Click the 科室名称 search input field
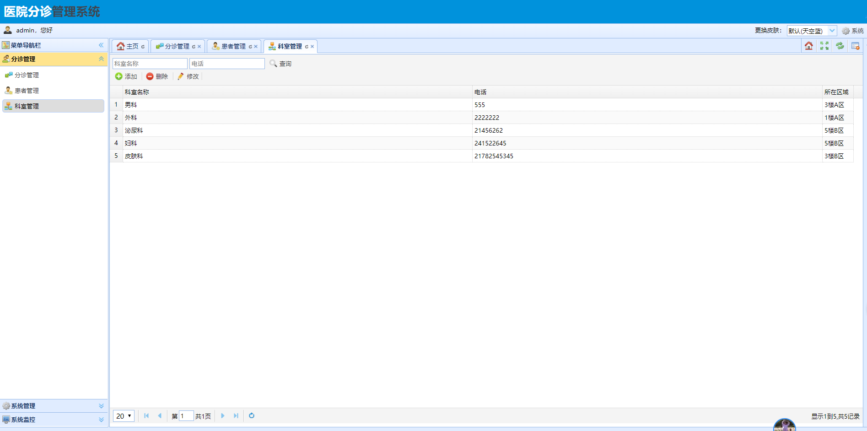 point(150,64)
